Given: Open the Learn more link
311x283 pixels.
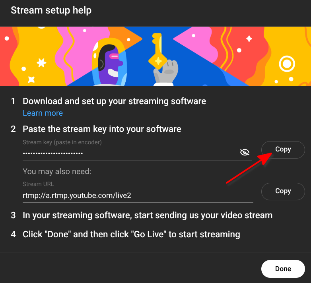Looking at the screenshot, I should (43, 113).
